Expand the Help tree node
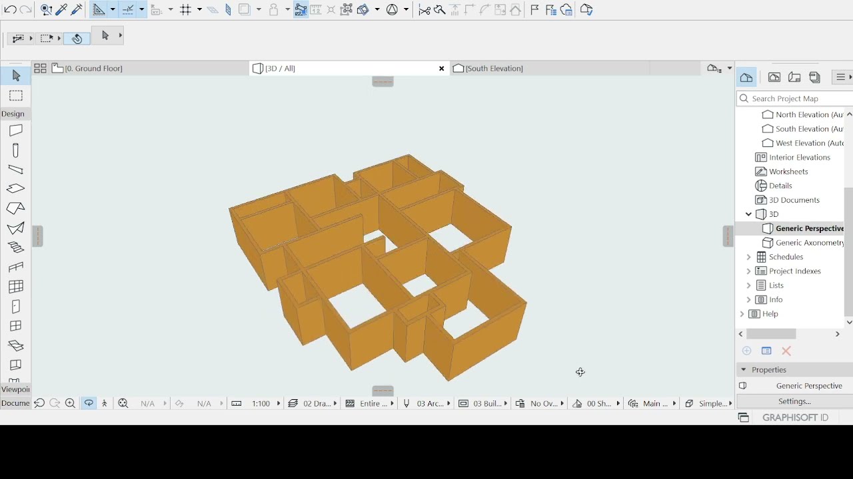 742,314
